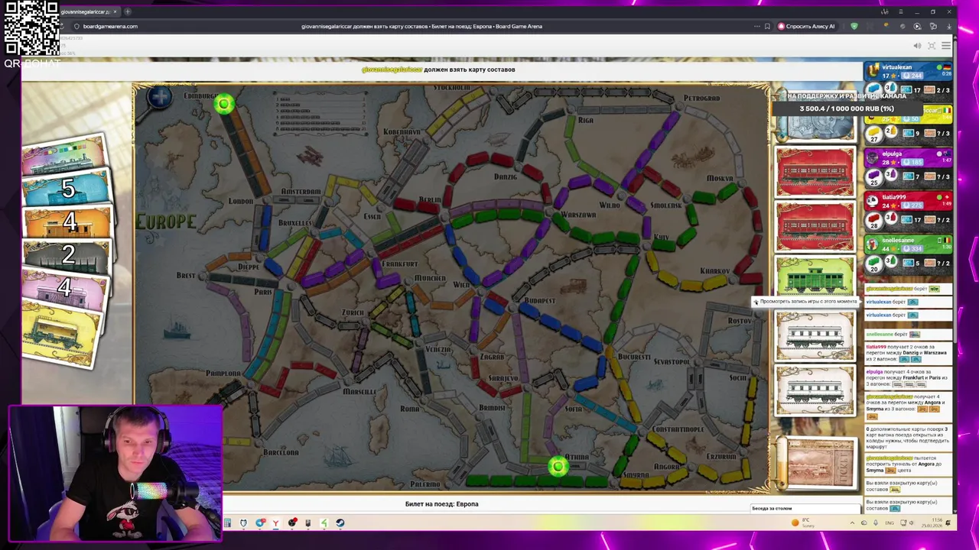
Task: Click the first taskbar app icon
Action: click(227, 523)
